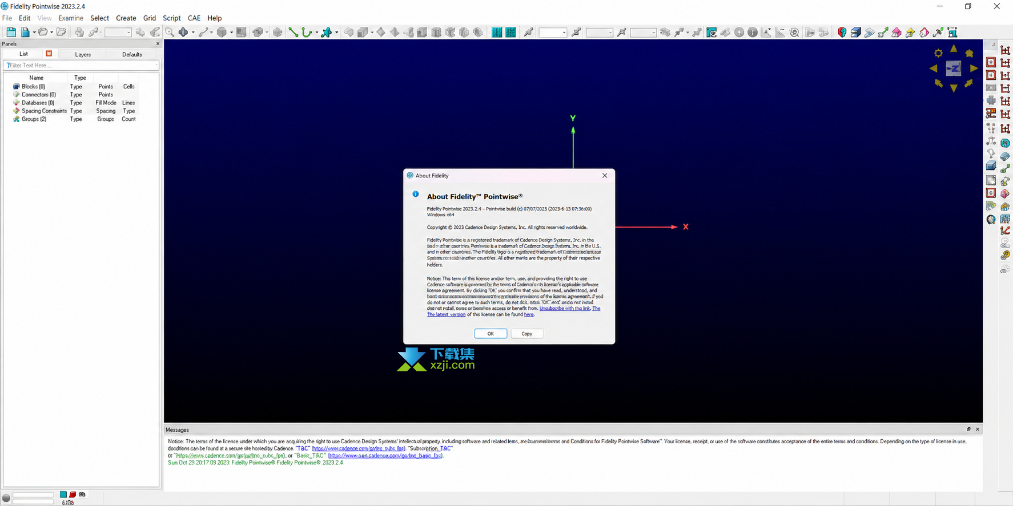Click the down arrow in view navigator
Viewport: 1013px width, 506px height.
pos(954,88)
